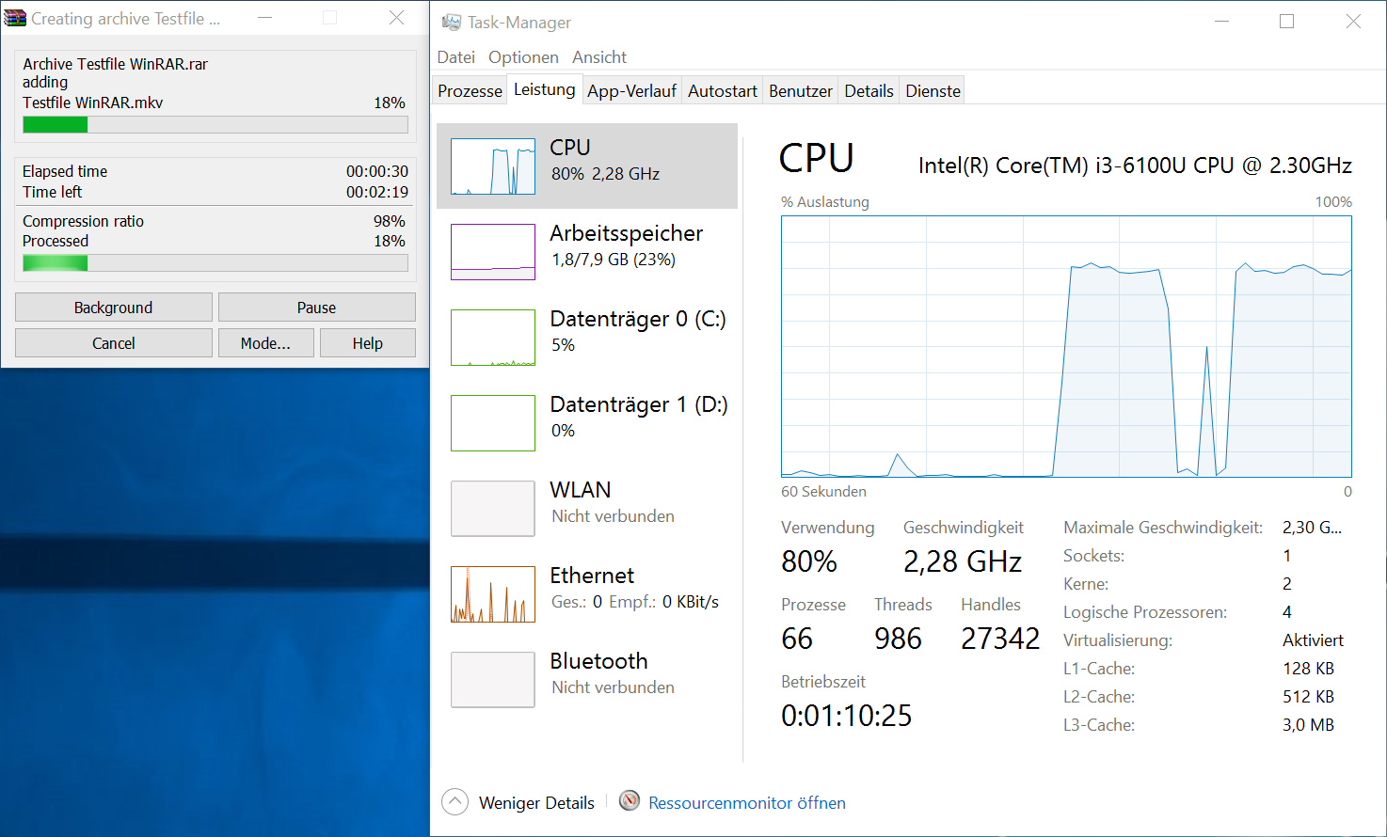Click the Virtualisierung Aktiviert value
Screen dimensions: 1387x837
(x=1313, y=640)
